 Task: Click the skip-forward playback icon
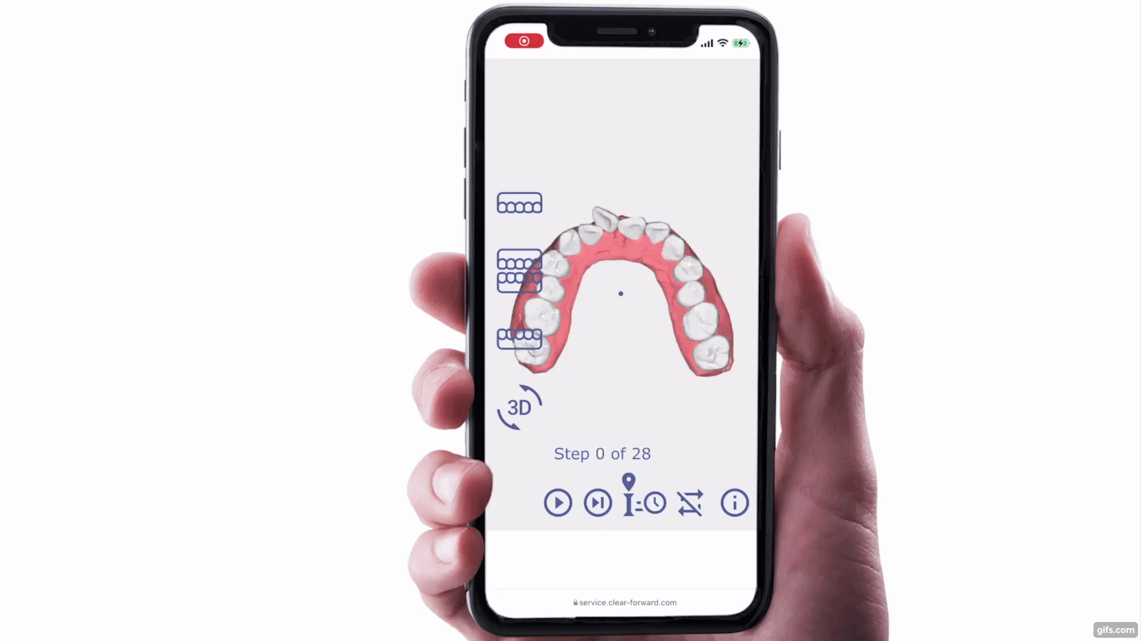click(597, 502)
